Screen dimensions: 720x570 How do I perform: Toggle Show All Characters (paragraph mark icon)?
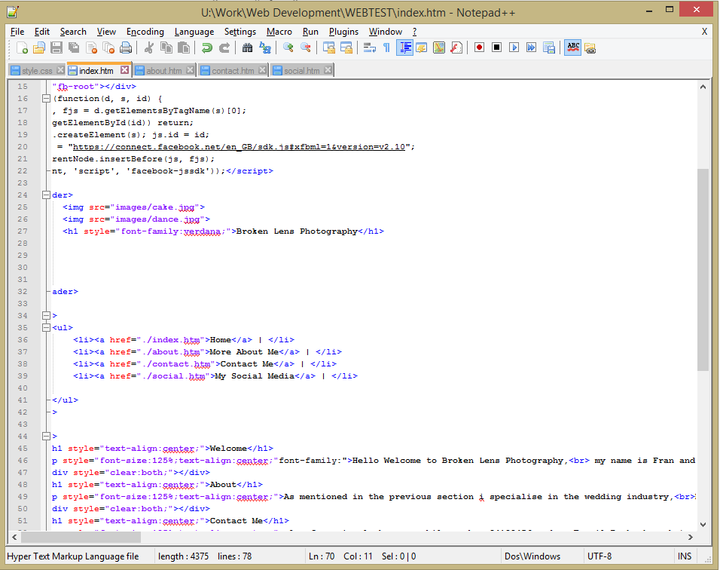(385, 47)
